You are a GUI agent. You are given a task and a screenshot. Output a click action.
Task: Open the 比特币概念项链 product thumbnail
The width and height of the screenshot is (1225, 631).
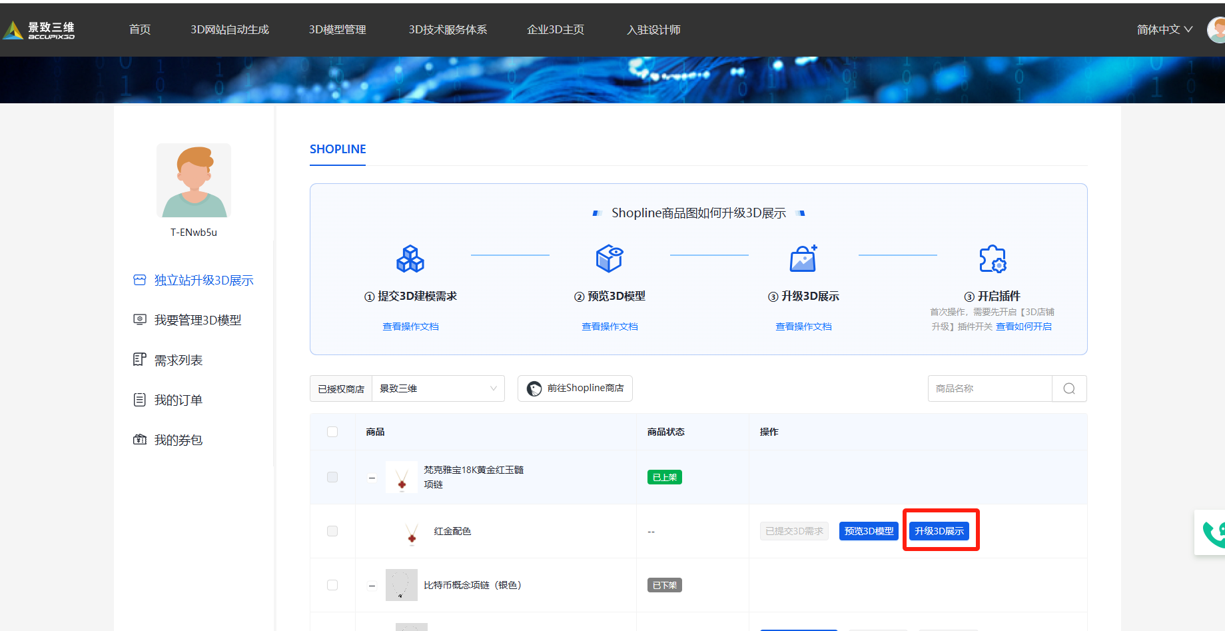(x=402, y=585)
